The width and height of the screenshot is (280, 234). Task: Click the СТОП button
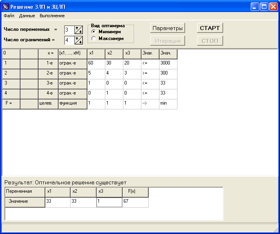[x=210, y=41]
